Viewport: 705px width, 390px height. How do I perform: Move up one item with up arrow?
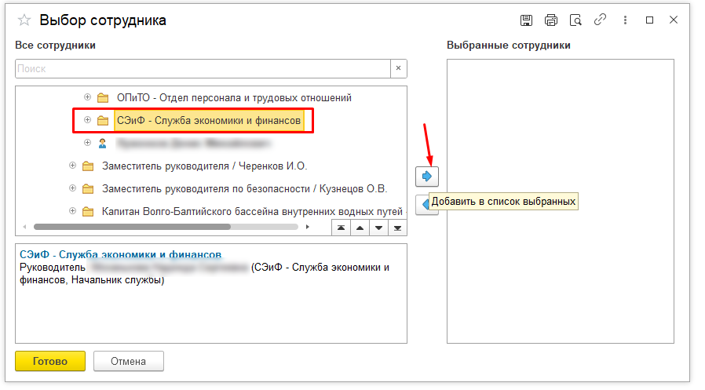coord(360,228)
